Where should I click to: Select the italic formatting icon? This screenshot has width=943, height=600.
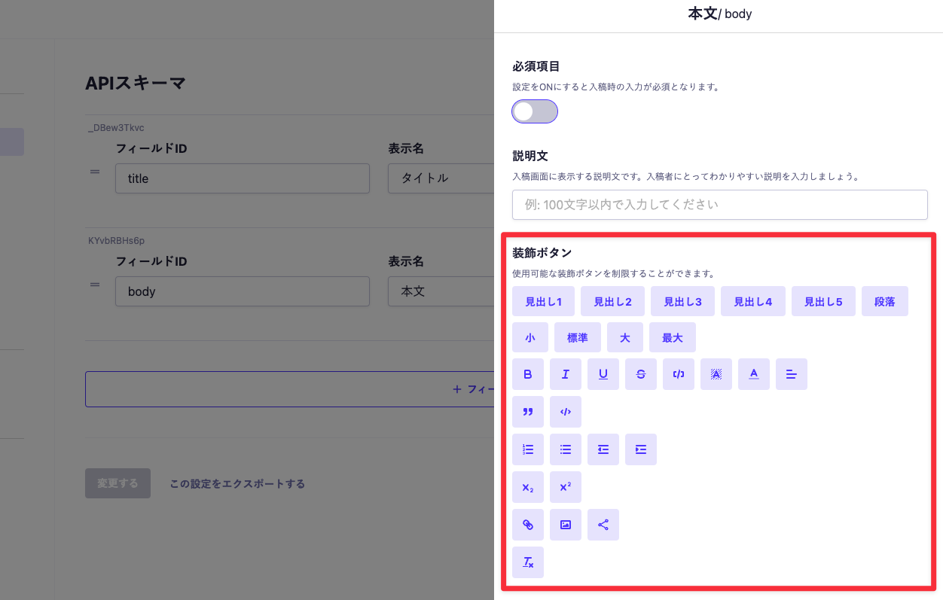click(x=566, y=374)
